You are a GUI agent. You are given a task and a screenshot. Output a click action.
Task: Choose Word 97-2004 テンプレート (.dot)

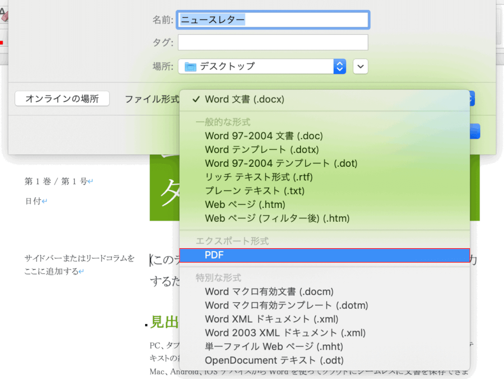[281, 163]
